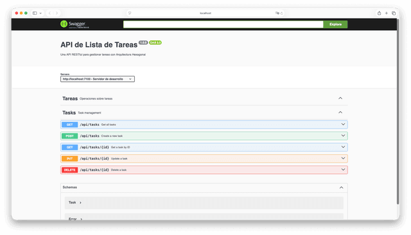Click 'Get a task by ID' summary text
Screen dimensions: 411x235
120,147
